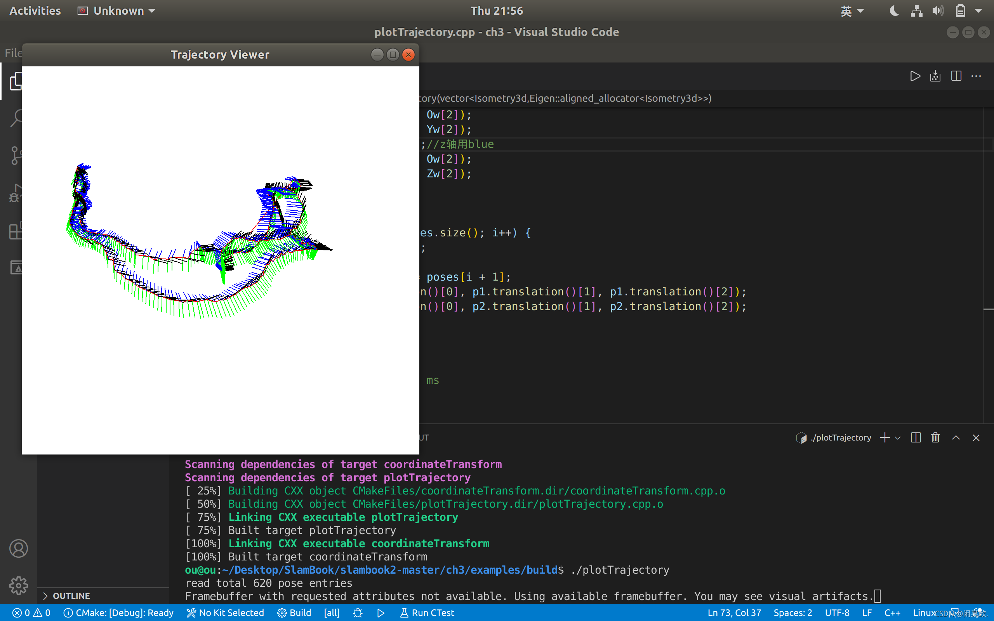Image resolution: width=994 pixels, height=621 pixels.
Task: Open editor More Actions ellipsis menu
Action: coord(976,76)
